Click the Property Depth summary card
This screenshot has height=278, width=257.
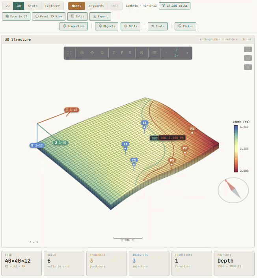point(234,263)
